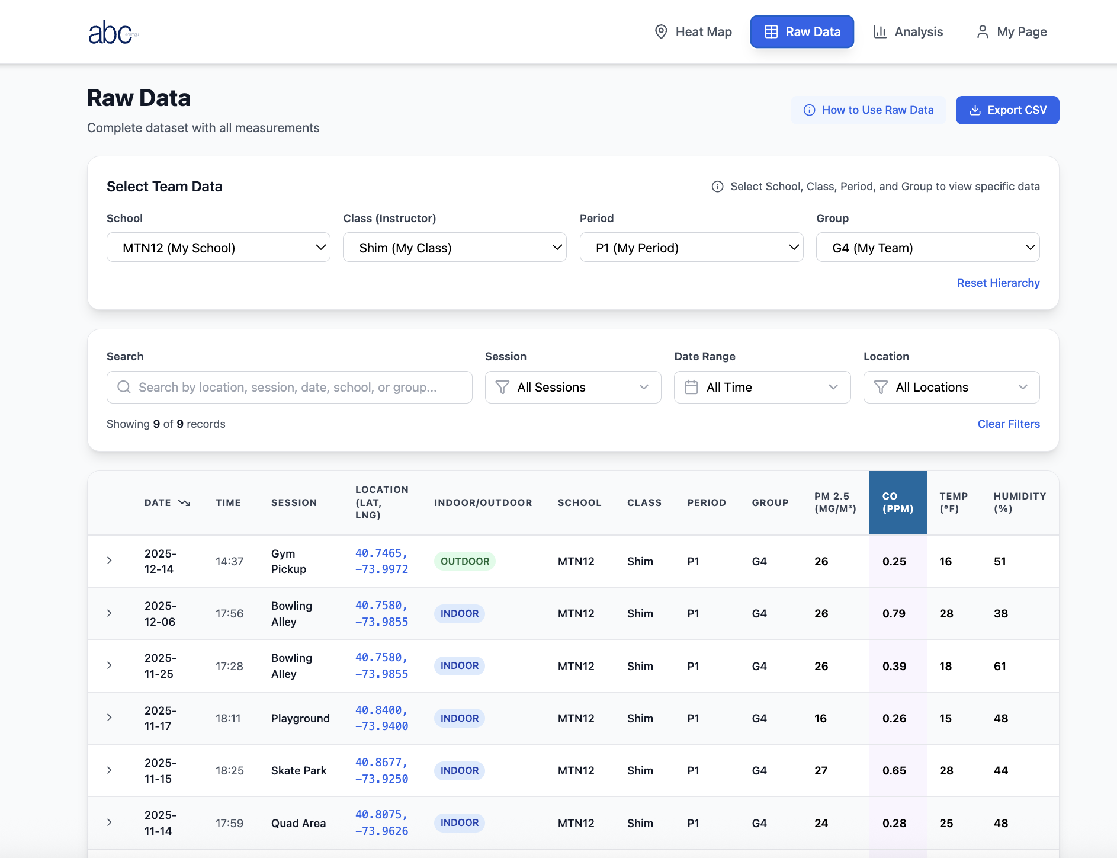Open the All Sessions dropdown

coord(573,388)
